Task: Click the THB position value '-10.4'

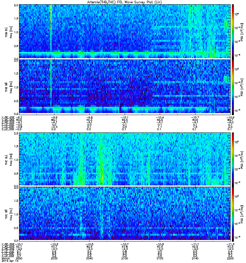Action: (160, 117)
